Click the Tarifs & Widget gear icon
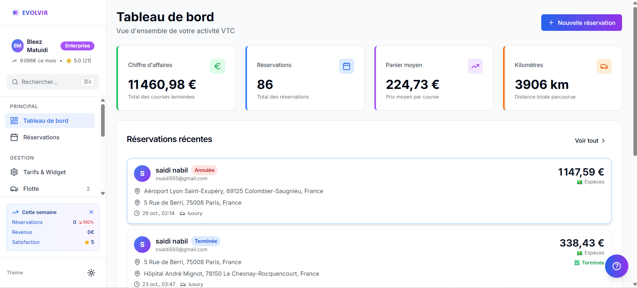This screenshot has height=288, width=637. coord(14,172)
